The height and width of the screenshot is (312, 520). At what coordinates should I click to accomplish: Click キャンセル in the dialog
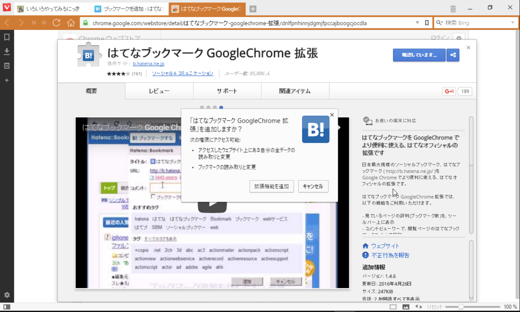tap(313, 187)
